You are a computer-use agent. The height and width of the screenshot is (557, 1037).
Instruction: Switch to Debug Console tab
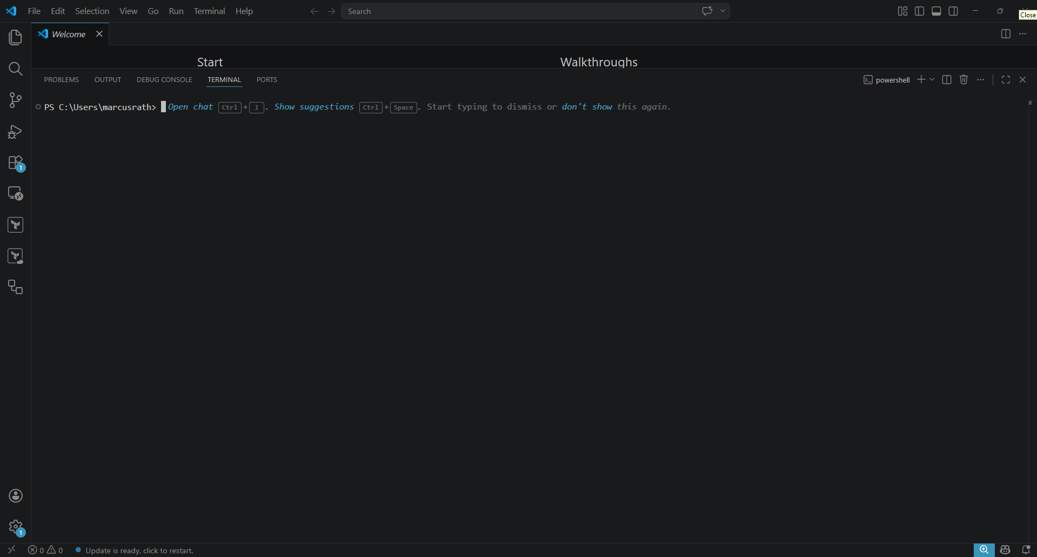coord(164,79)
